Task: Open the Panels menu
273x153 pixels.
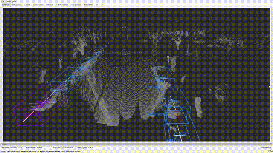Action: pos(8,1)
